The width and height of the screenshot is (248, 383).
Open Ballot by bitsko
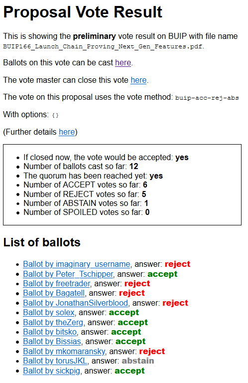(50, 332)
